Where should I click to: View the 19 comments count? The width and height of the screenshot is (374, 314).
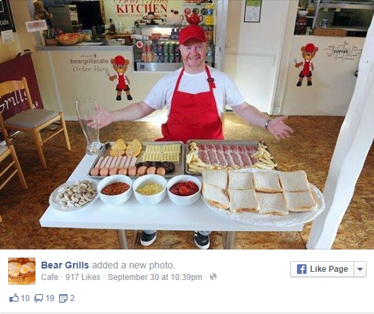[50, 298]
